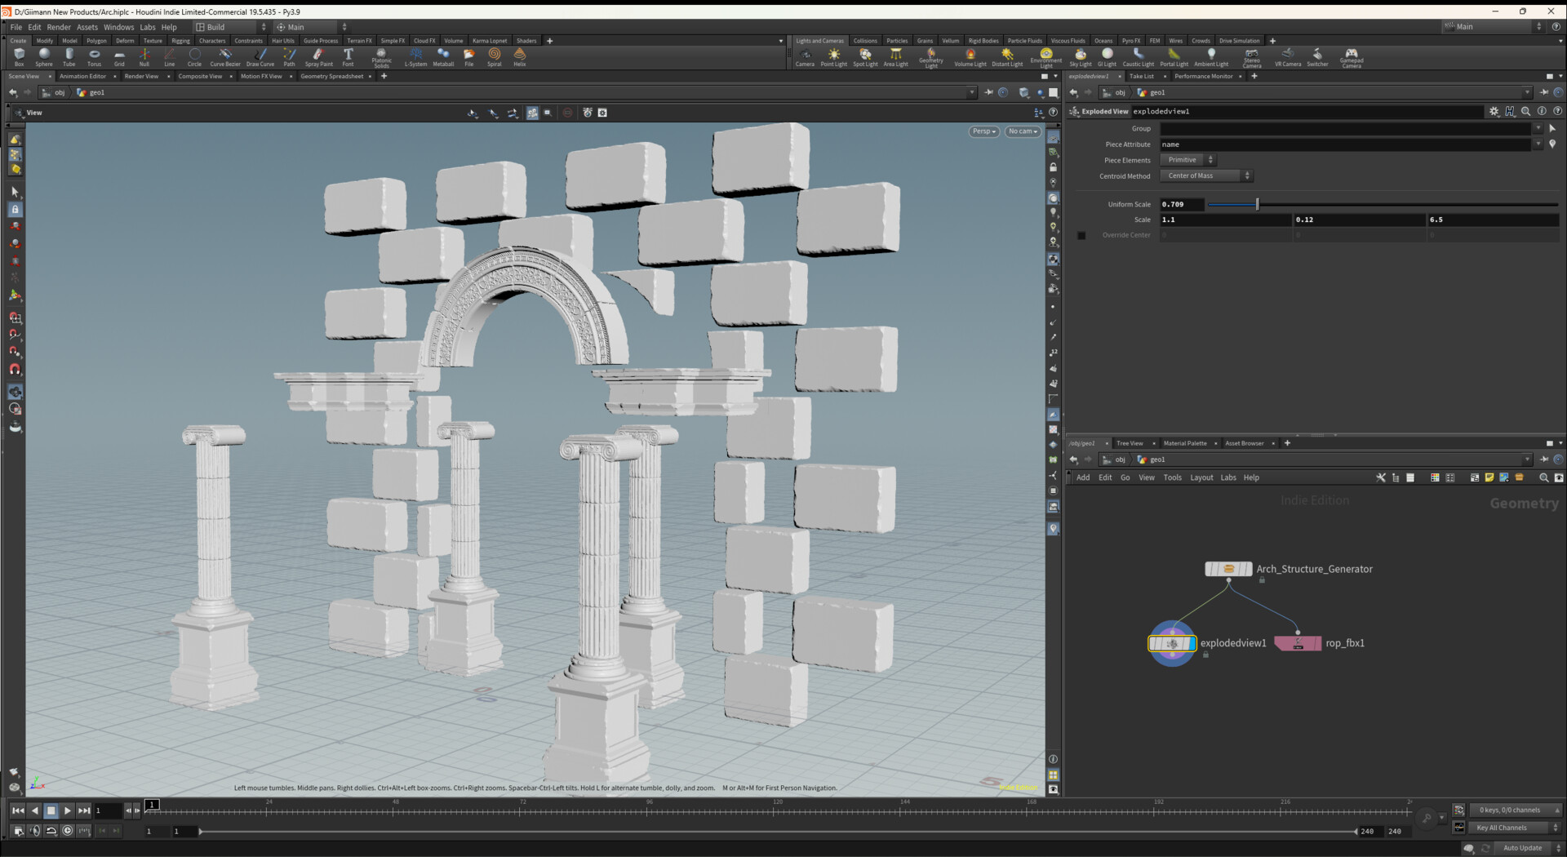Screen dimensions: 1567x857
Task: Open the parameter search magnifier for explodedview1
Action: (x=1526, y=111)
